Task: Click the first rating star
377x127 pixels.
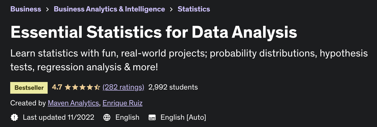Action: [x=68, y=87]
